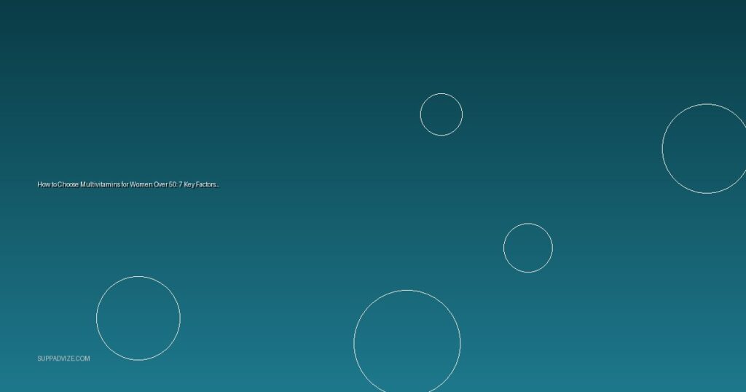
Task: Click the ".COM" part of the site name
Action: pos(82,358)
